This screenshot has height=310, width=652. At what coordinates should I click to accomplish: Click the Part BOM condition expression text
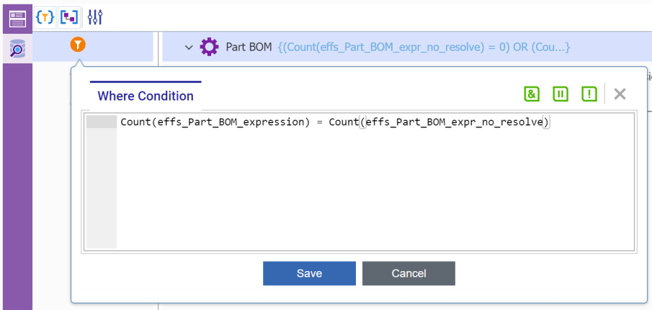tap(424, 47)
